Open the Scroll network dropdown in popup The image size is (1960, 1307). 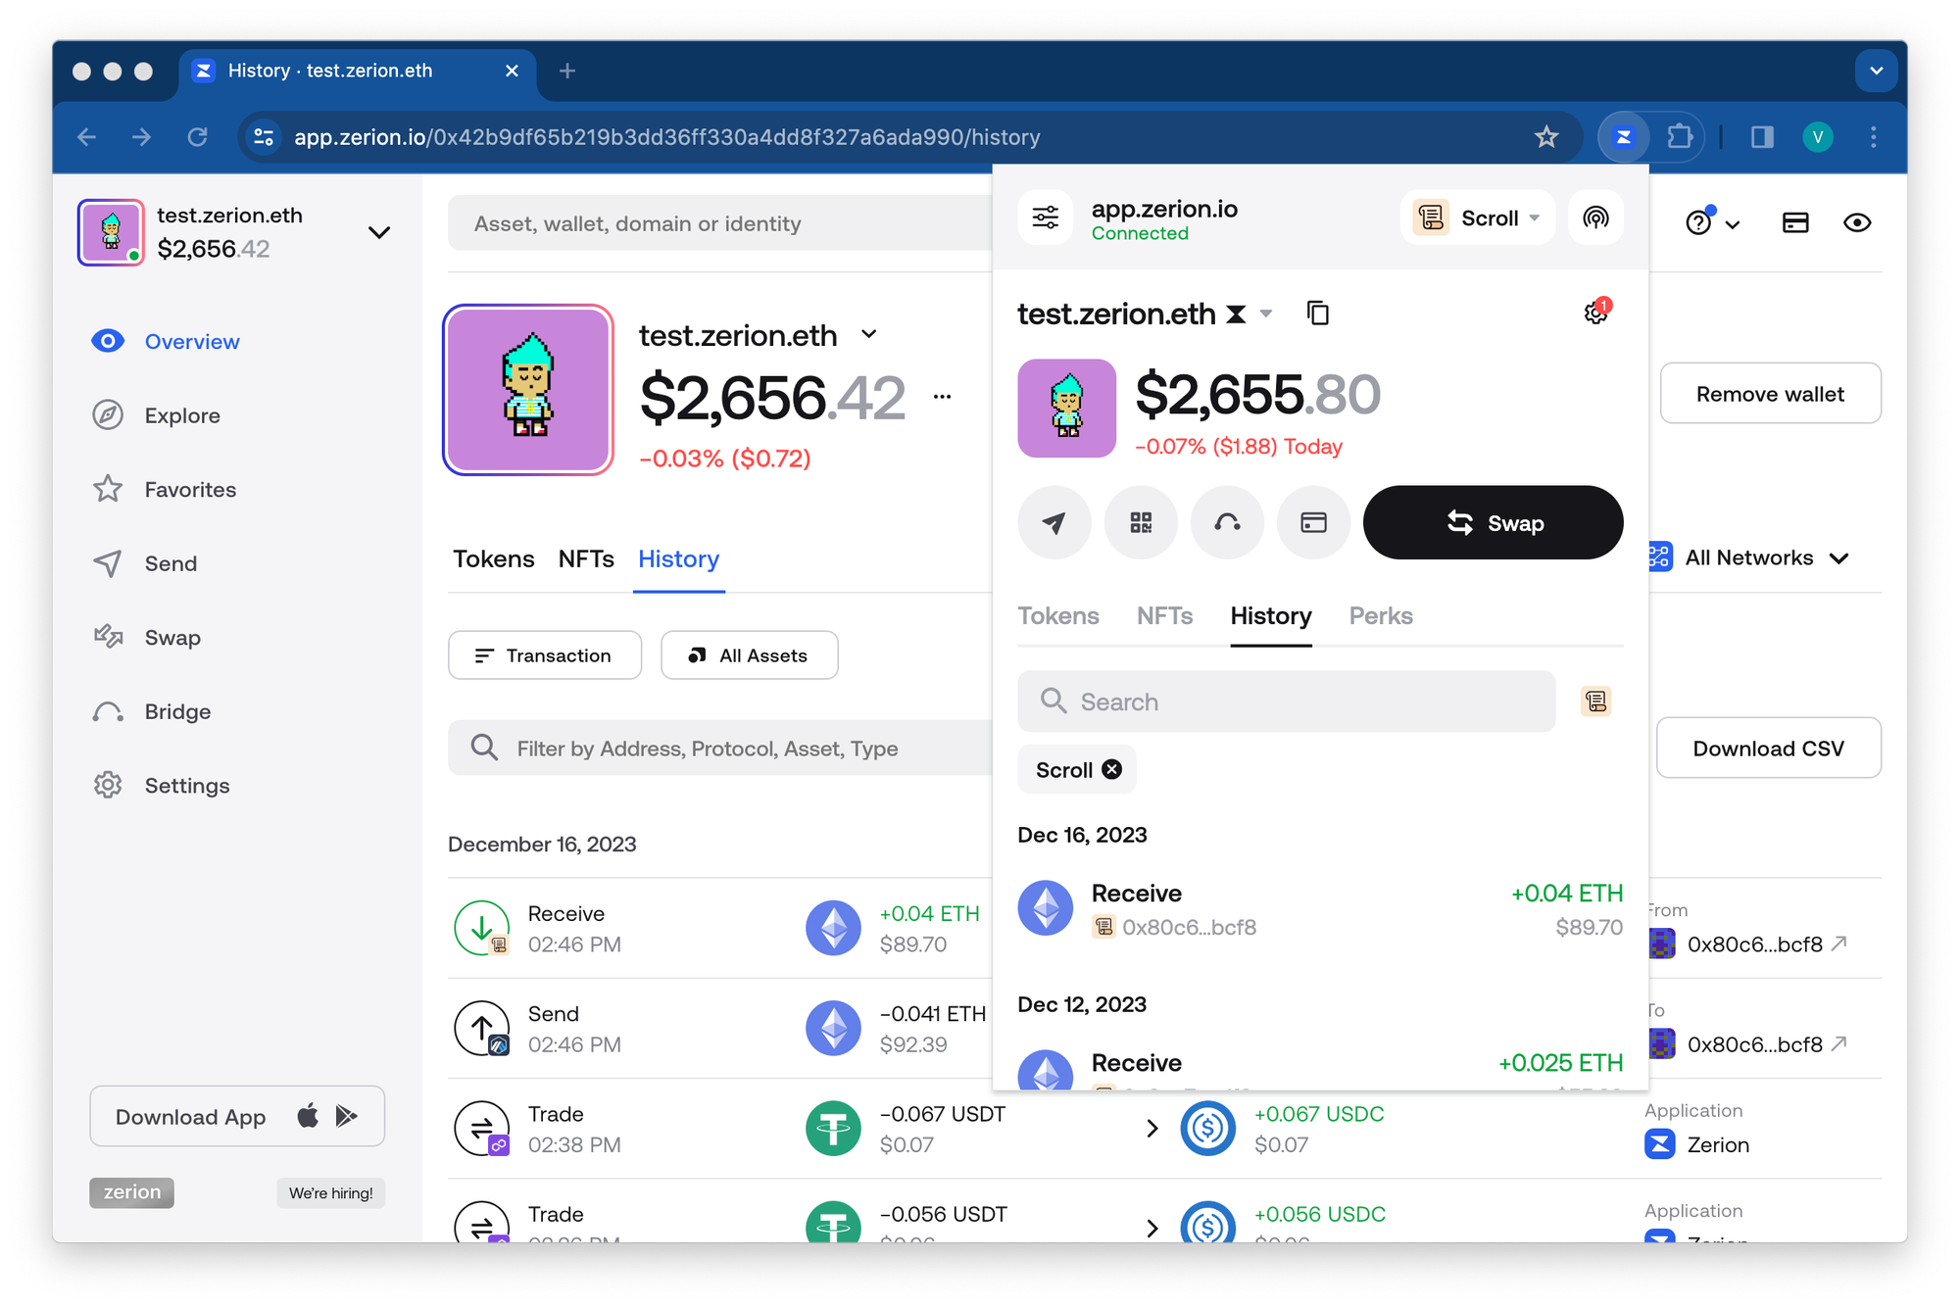coord(1477,218)
